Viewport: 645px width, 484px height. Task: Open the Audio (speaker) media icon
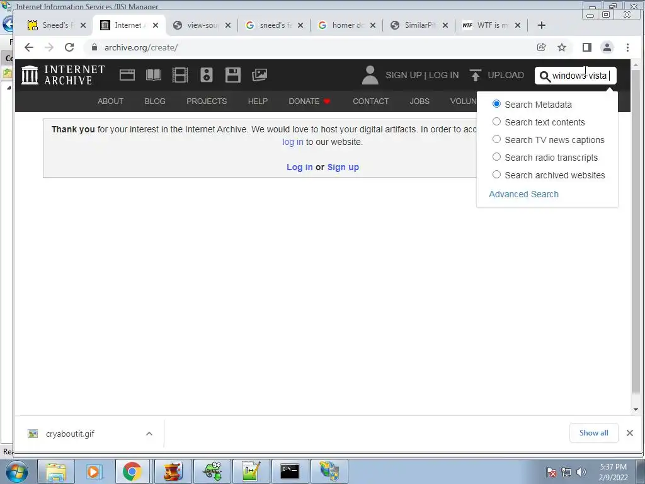coord(207,75)
